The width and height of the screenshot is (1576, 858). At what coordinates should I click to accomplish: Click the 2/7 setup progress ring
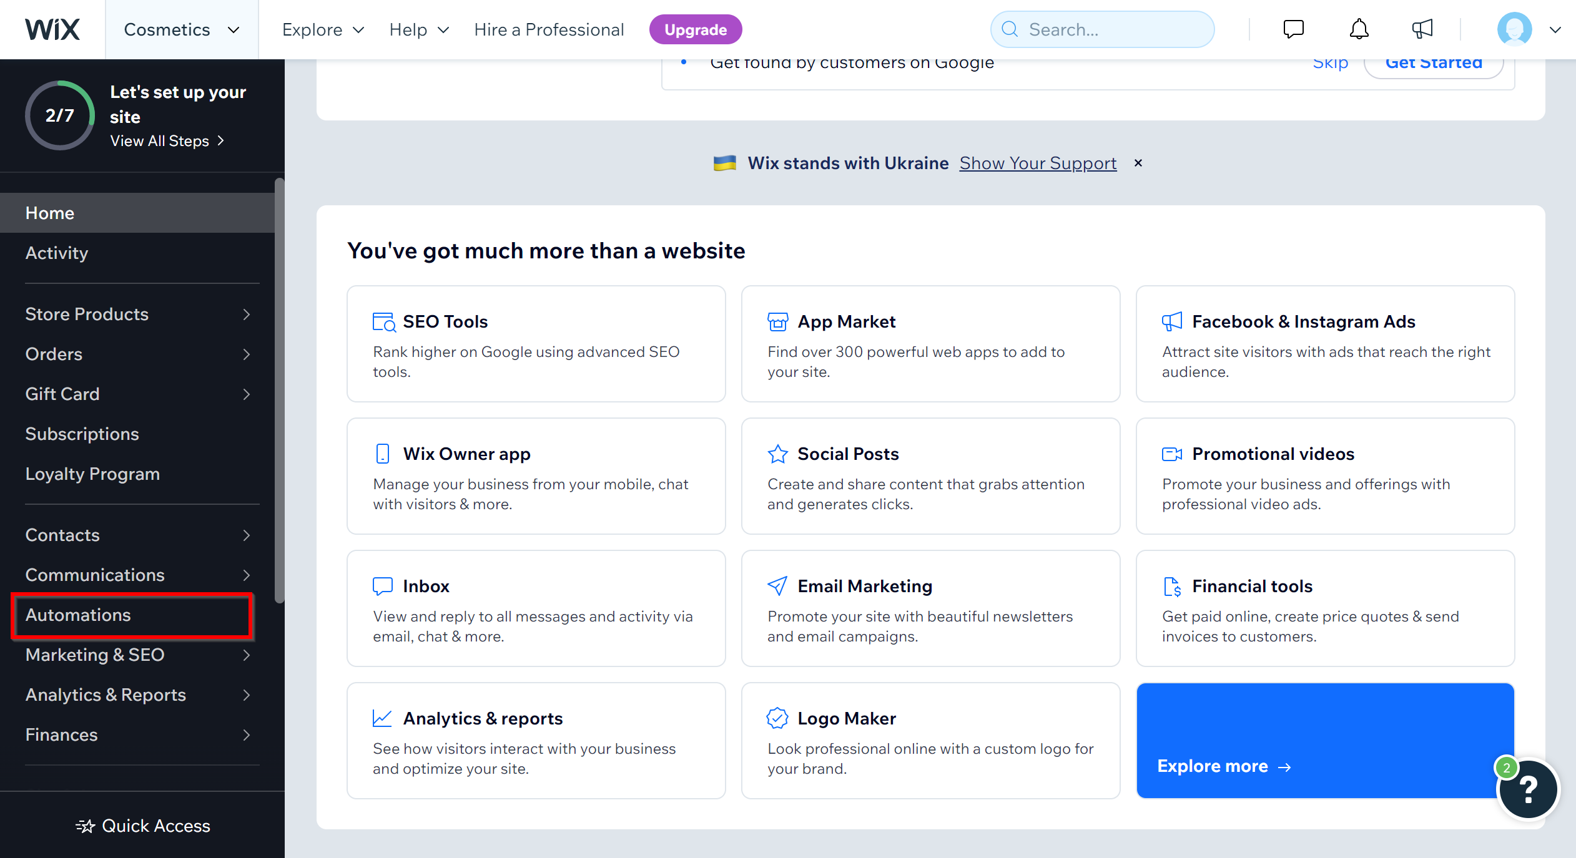pos(60,115)
